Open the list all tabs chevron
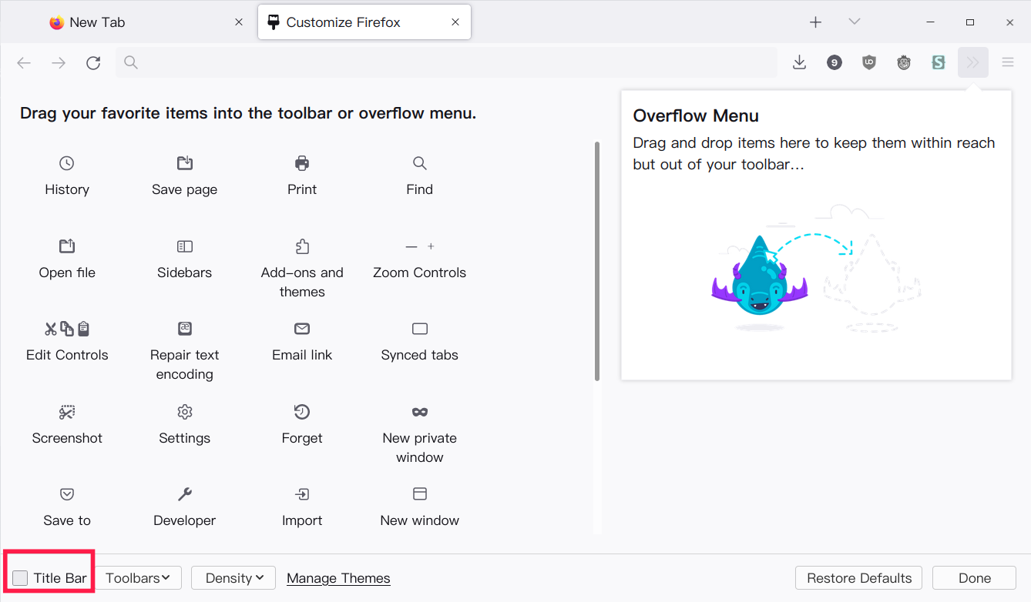1031x602 pixels. click(x=854, y=22)
